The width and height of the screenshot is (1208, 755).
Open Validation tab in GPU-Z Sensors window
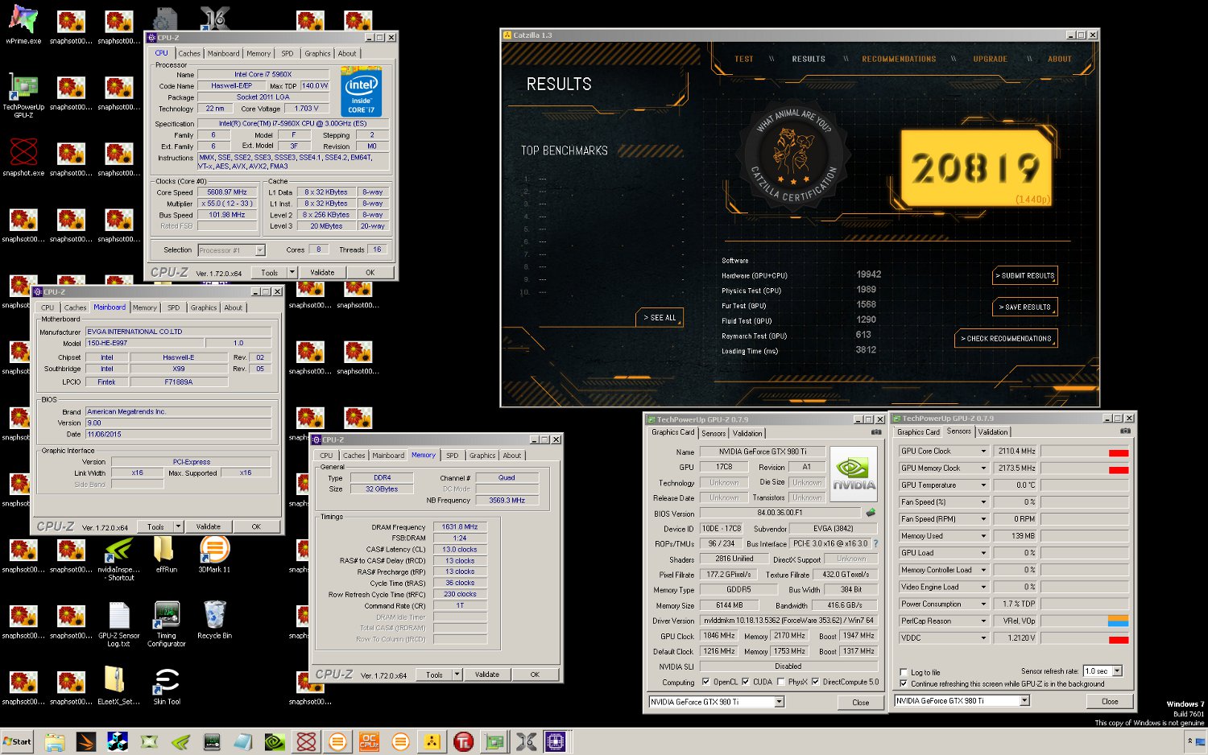[992, 432]
